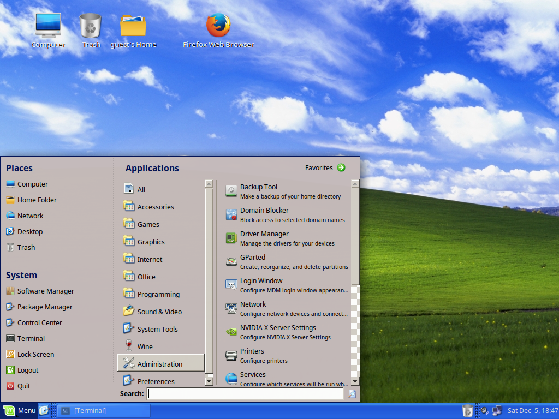Select the Internet applications category

tap(150, 259)
